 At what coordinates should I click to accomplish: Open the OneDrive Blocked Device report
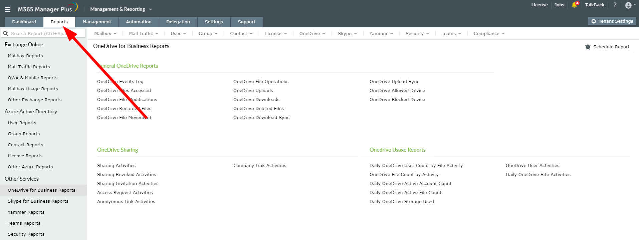tap(397, 100)
